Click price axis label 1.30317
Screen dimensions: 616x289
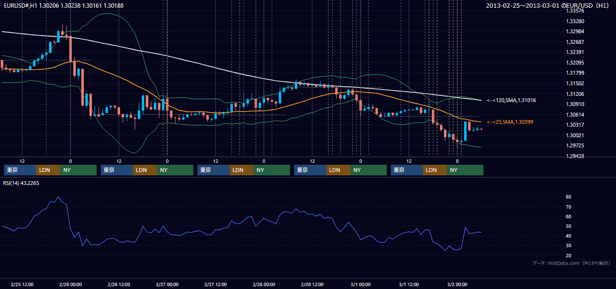[x=575, y=125]
